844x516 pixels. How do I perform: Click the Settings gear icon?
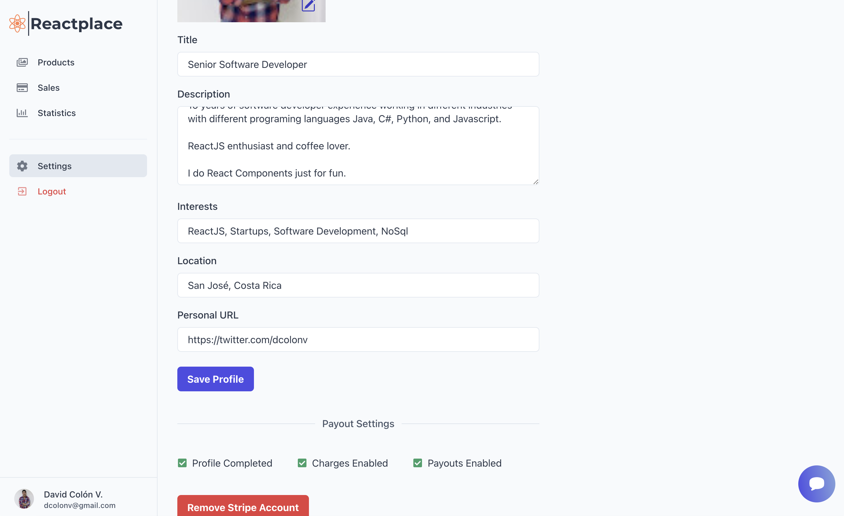click(x=22, y=166)
